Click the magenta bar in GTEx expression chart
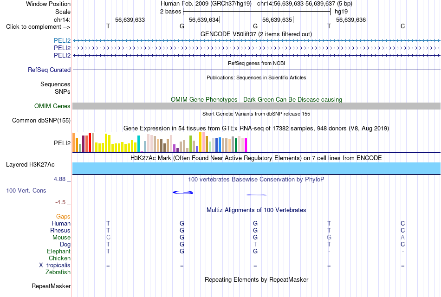 (246, 145)
